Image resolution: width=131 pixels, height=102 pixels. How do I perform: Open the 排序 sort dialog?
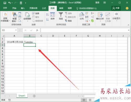[x=52, y=16]
